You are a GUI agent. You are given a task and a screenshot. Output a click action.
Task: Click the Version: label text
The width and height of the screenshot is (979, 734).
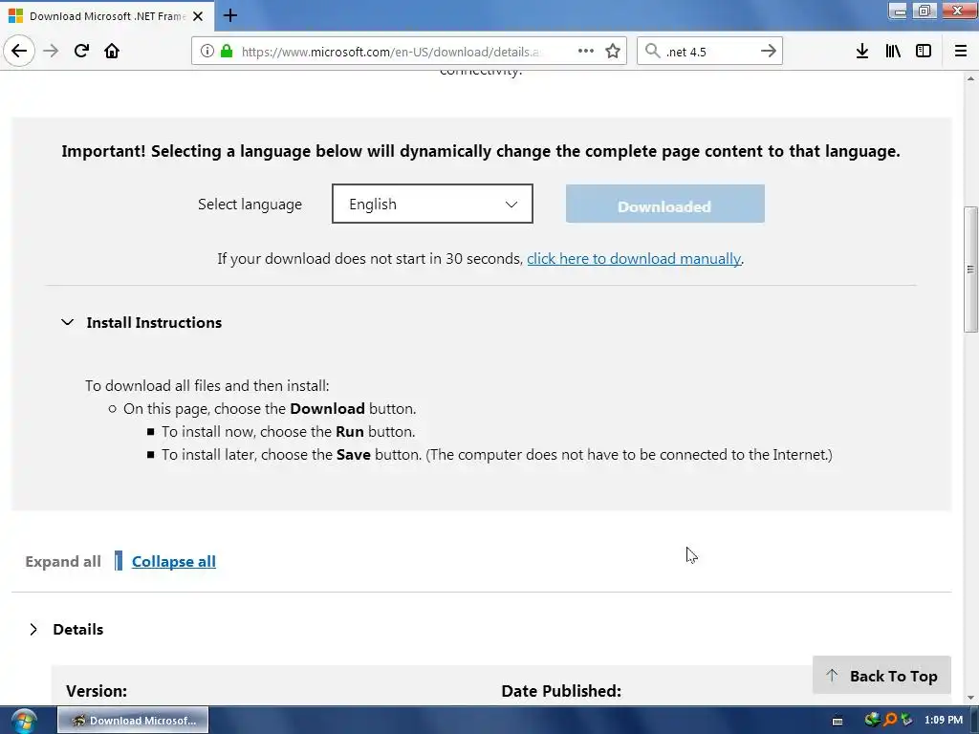click(97, 691)
